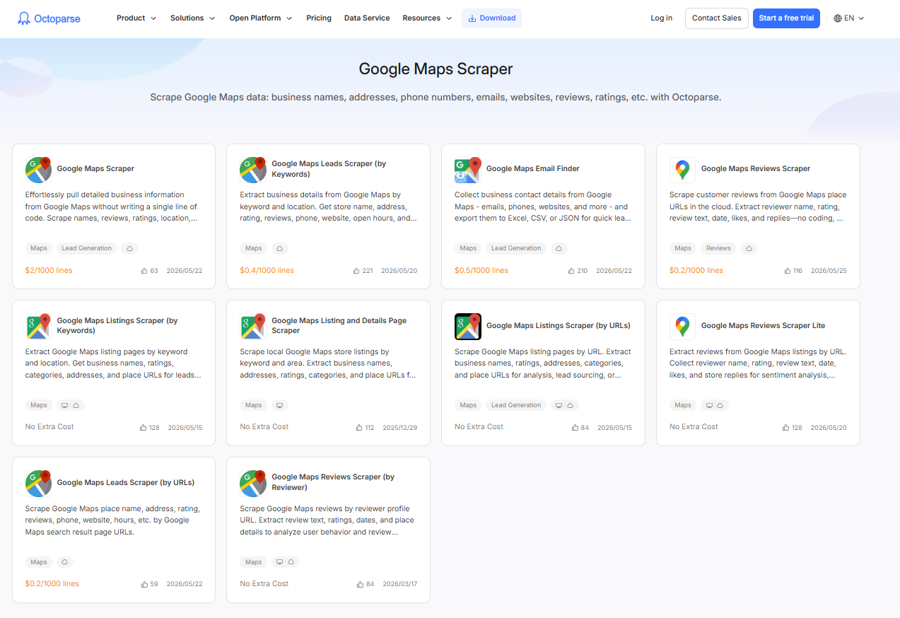This screenshot has height=618, width=900.
Task: Click the thumbs-up icon showing 59 likes
Action: [144, 585]
